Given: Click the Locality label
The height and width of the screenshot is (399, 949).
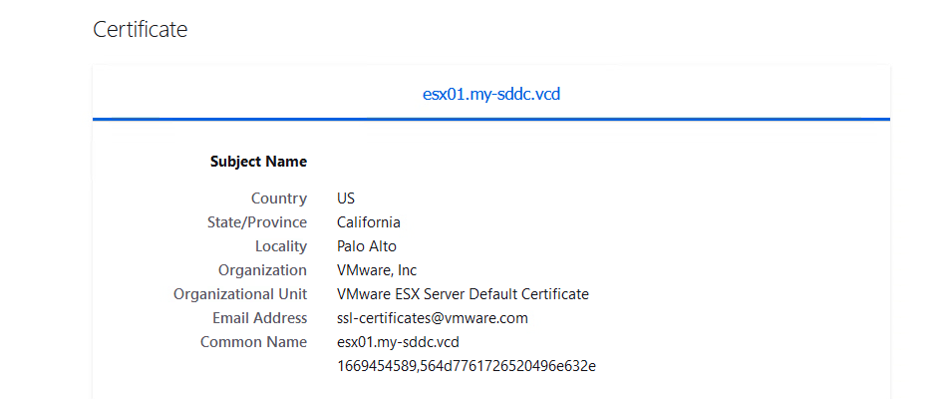Looking at the screenshot, I should 281,246.
